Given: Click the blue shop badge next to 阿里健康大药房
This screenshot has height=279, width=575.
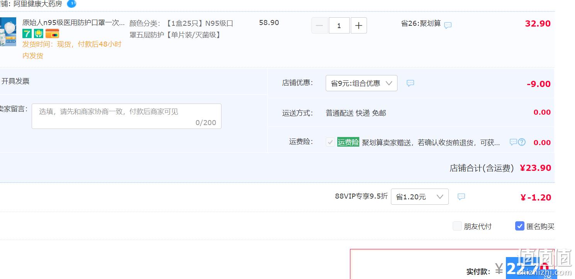Looking at the screenshot, I should pyautogui.click(x=71, y=4).
